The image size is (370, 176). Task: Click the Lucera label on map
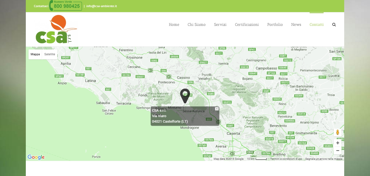tap(334, 76)
